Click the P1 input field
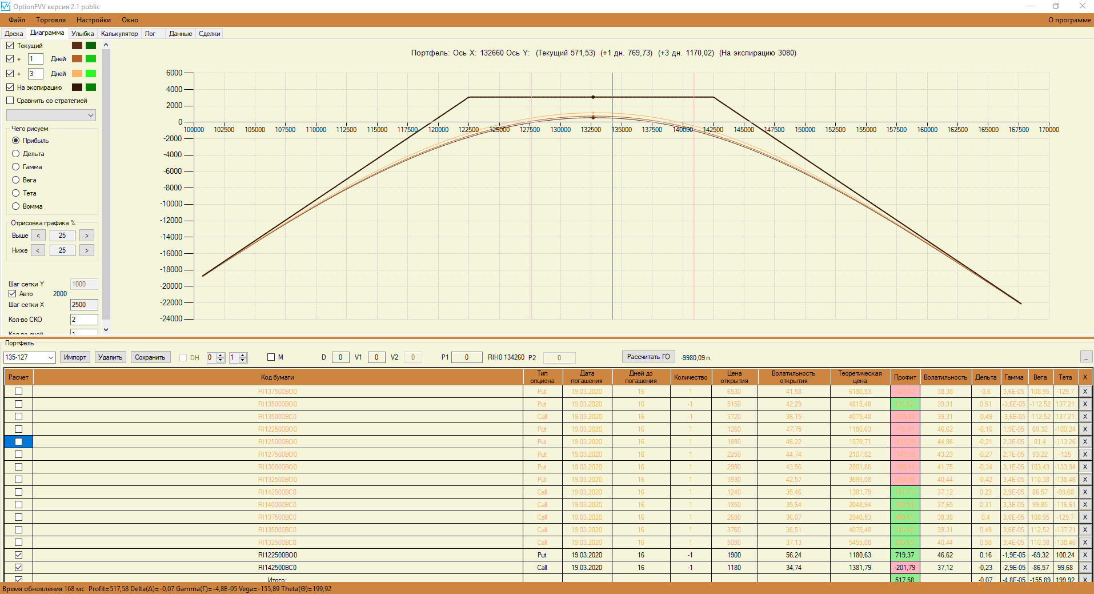The image size is (1094, 594). point(467,357)
